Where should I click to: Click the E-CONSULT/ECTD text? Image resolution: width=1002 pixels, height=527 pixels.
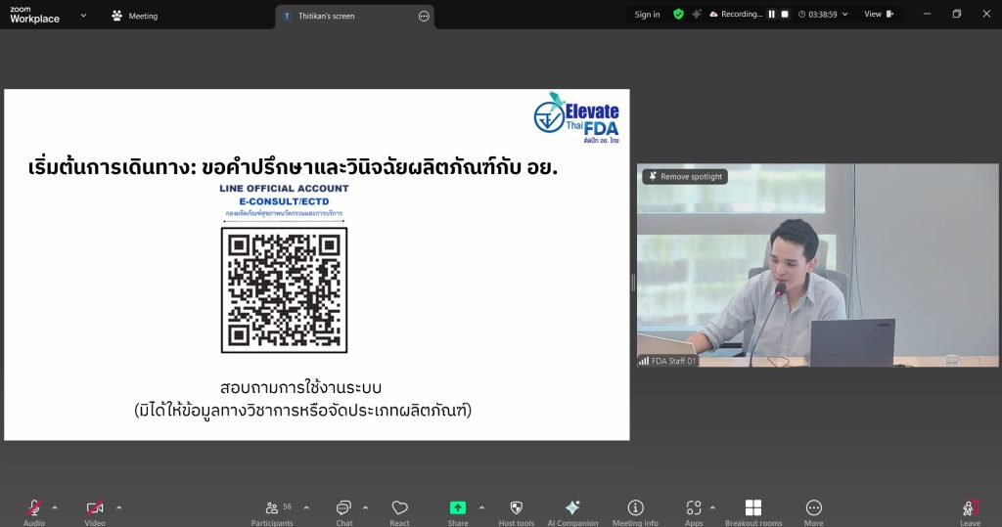coord(285,201)
